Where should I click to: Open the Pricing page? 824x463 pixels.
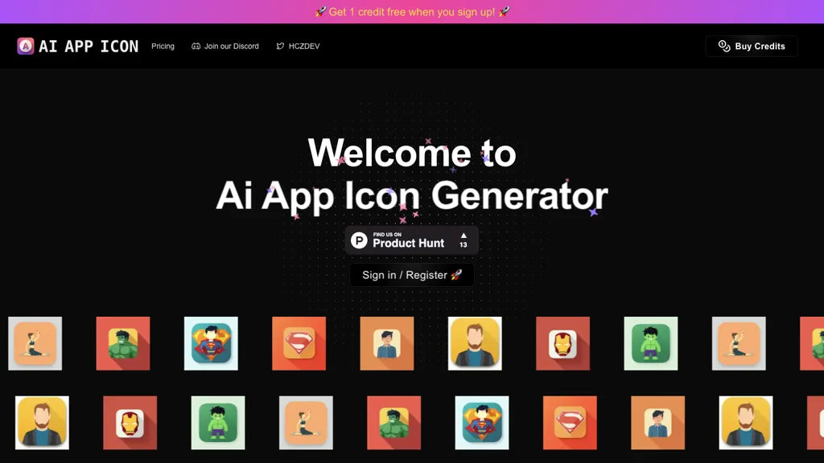tap(163, 46)
